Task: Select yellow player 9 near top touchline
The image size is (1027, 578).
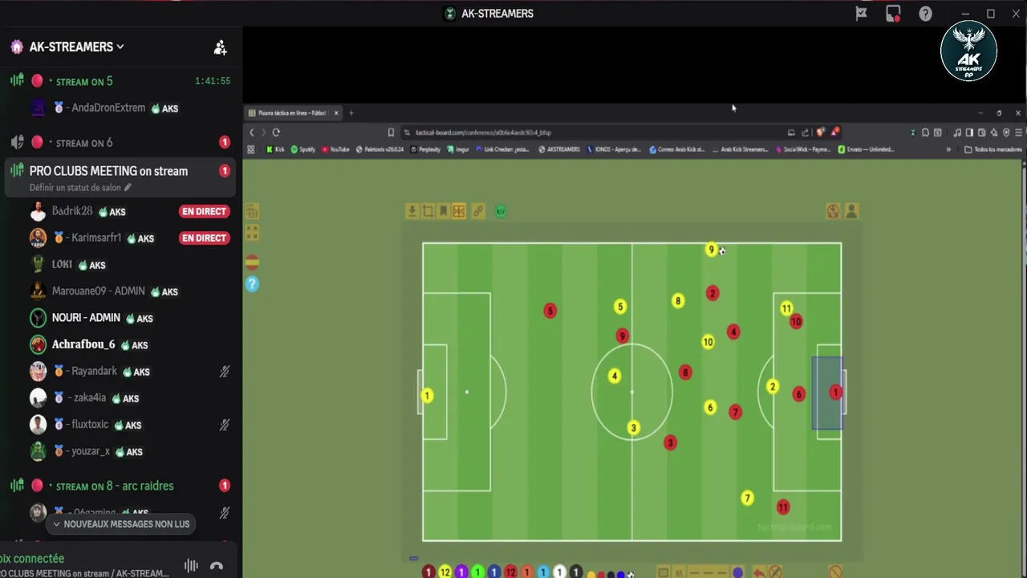Action: (x=711, y=250)
